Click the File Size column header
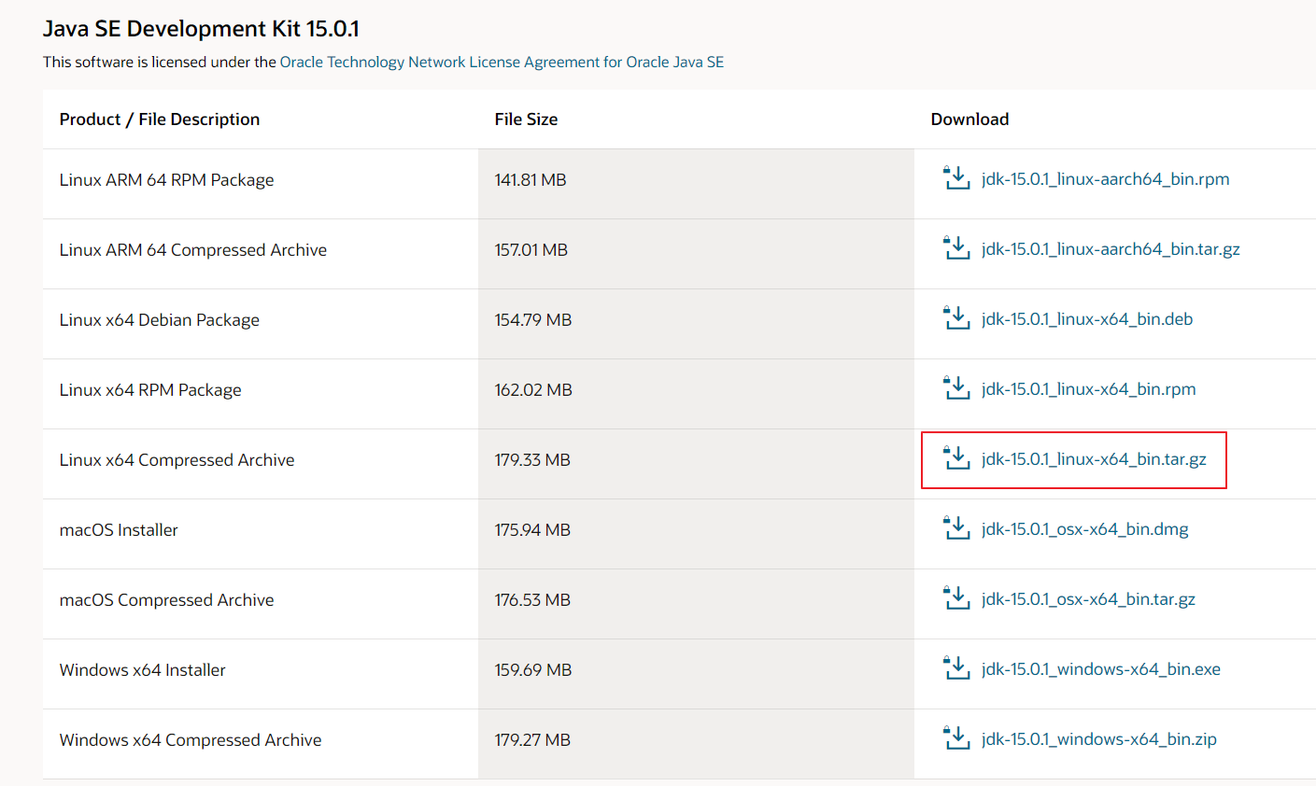The width and height of the screenshot is (1316, 786). pyautogui.click(x=526, y=119)
